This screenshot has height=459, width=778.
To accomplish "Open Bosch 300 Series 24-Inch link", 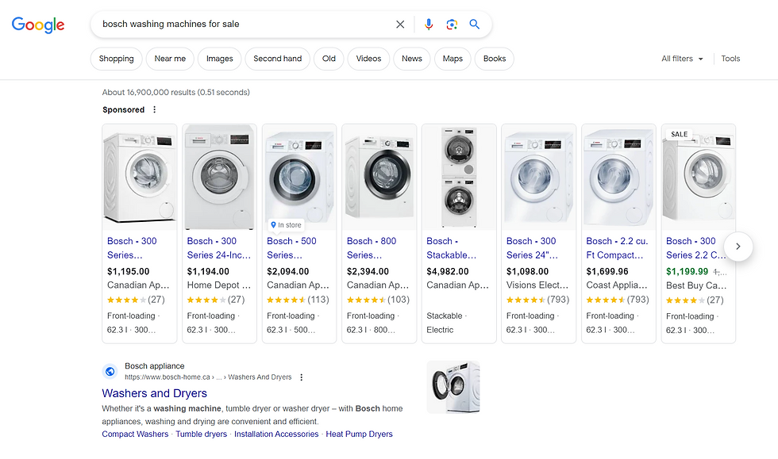I will click(x=219, y=248).
